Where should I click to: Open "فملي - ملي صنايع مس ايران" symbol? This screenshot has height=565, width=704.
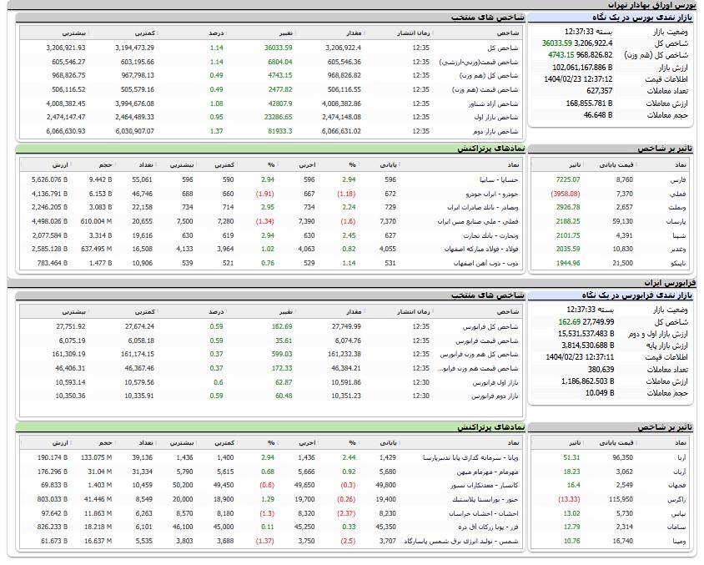click(478, 221)
